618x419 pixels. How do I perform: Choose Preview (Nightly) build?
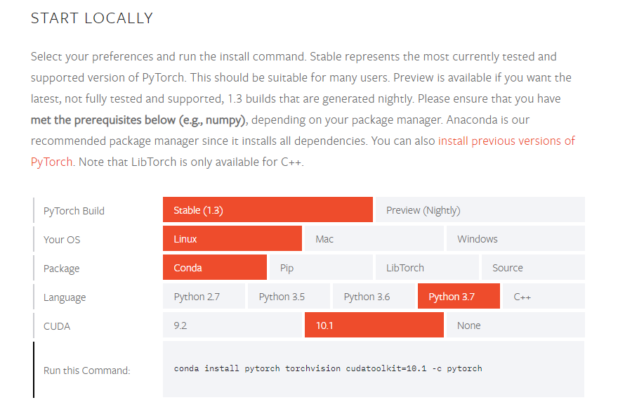point(480,210)
